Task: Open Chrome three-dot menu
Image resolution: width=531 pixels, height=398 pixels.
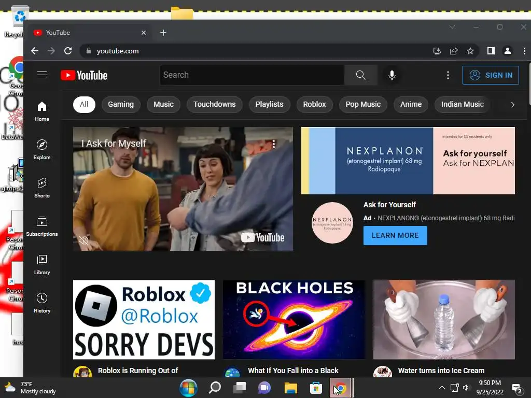Action: click(x=524, y=51)
